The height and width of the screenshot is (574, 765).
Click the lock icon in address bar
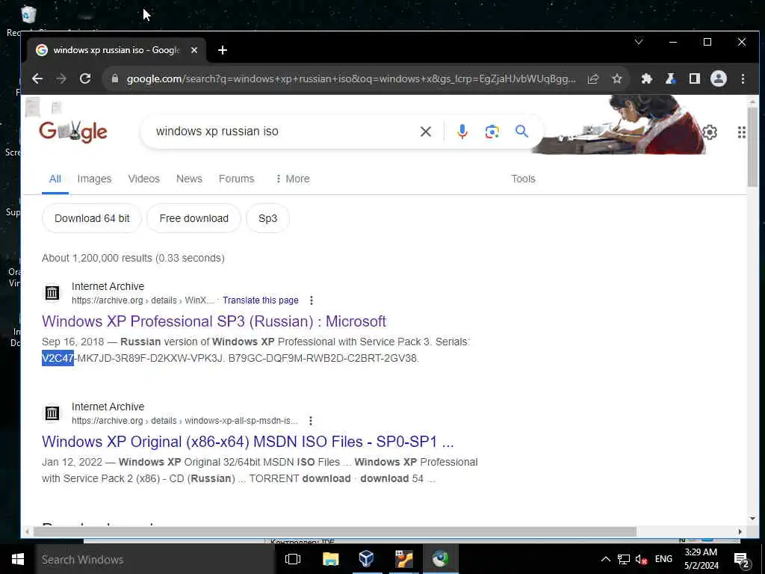pyautogui.click(x=114, y=78)
